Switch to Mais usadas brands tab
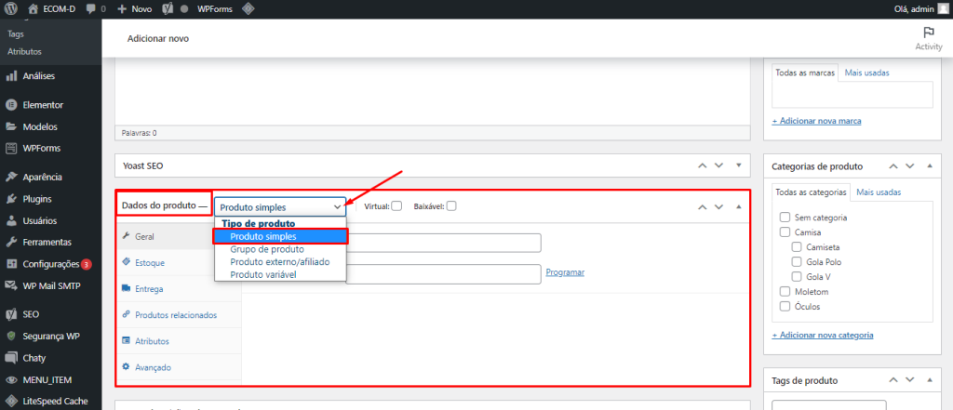The height and width of the screenshot is (410, 953). point(866,73)
